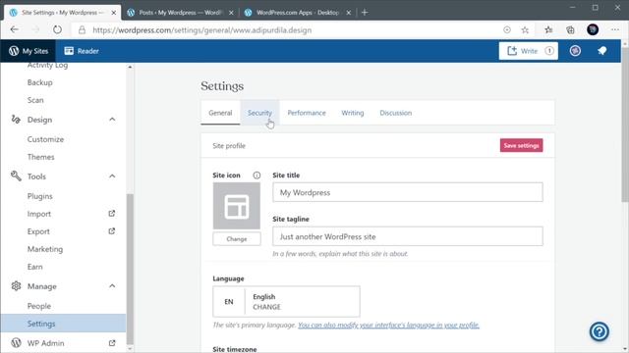Collapse the Tools section

[x=112, y=176]
